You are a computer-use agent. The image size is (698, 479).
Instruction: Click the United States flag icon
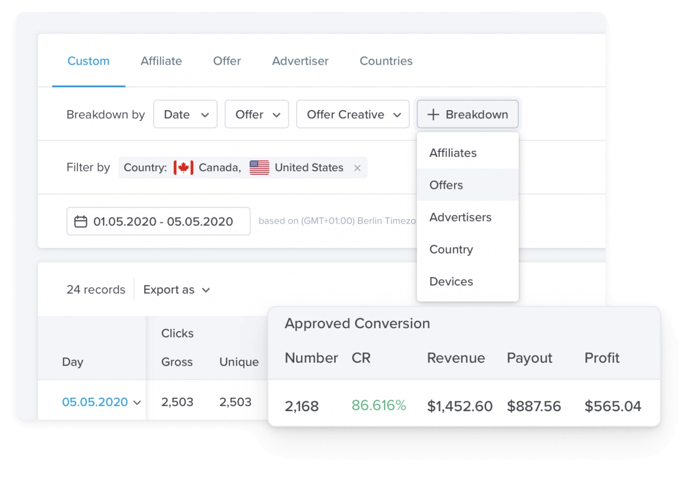click(259, 167)
